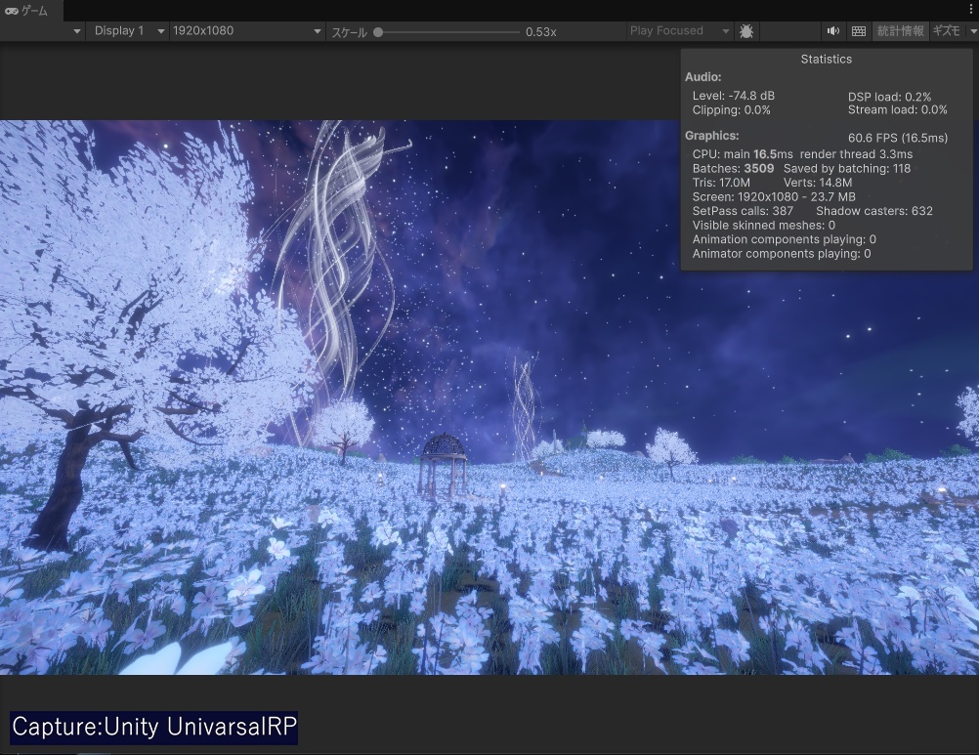Click the render thread 3.3ms value
Image resolution: width=979 pixels, height=755 pixels.
(x=856, y=154)
